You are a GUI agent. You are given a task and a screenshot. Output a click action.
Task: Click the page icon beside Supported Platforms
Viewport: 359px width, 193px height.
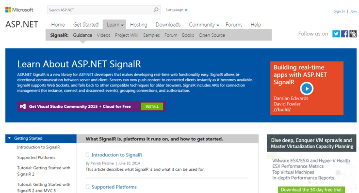tap(87, 187)
